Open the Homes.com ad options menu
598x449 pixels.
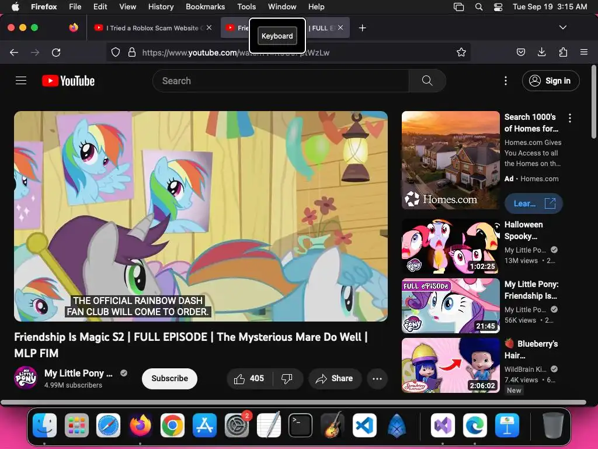(x=570, y=118)
